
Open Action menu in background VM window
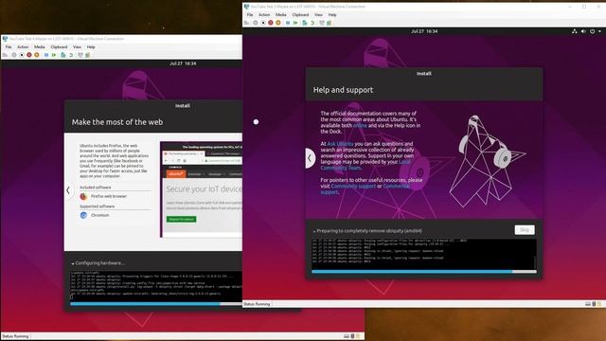[23, 46]
